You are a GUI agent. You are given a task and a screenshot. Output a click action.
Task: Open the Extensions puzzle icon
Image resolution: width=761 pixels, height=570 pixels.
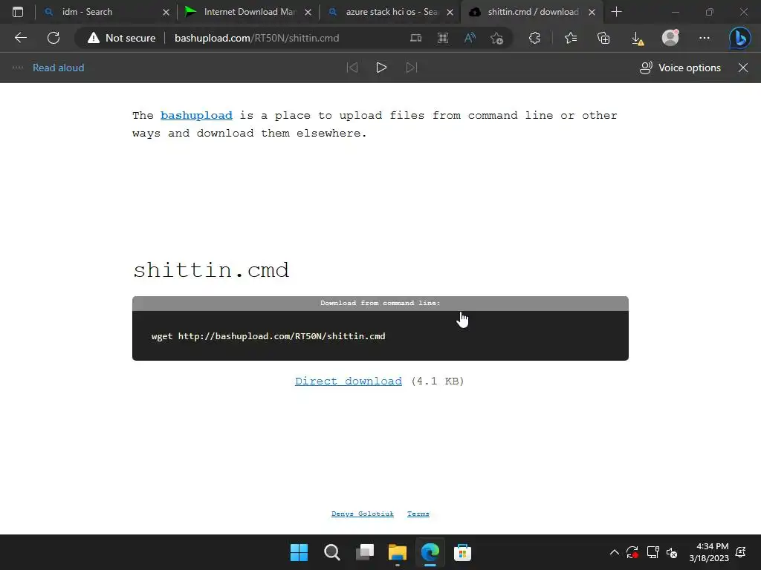tap(534, 38)
